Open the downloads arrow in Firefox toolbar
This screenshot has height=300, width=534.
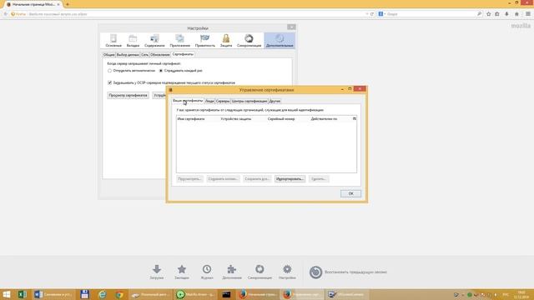(x=506, y=14)
